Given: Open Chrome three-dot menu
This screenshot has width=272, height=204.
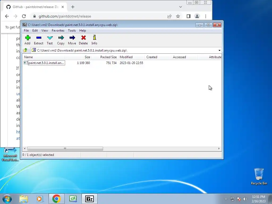Looking at the screenshot, I should [206, 16].
